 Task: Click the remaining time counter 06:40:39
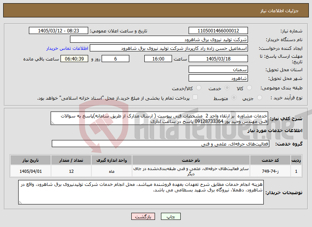coord(74,59)
